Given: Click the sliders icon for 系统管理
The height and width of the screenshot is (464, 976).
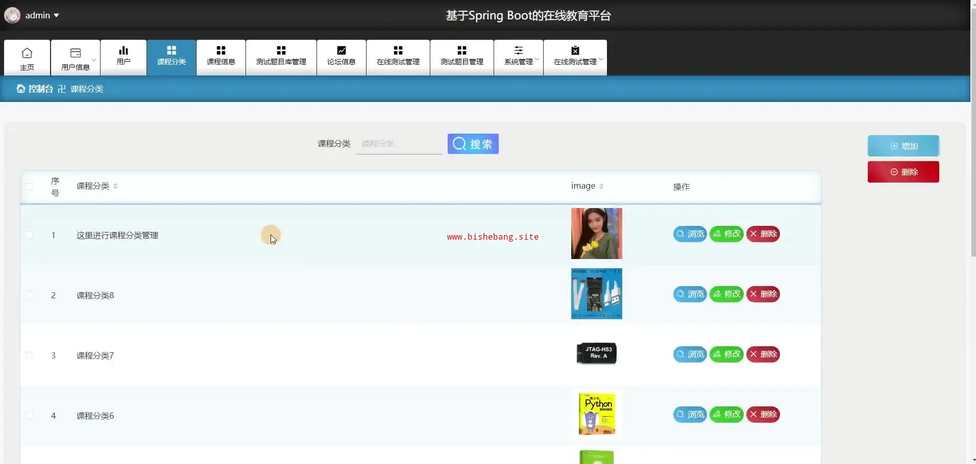Looking at the screenshot, I should pos(519,50).
